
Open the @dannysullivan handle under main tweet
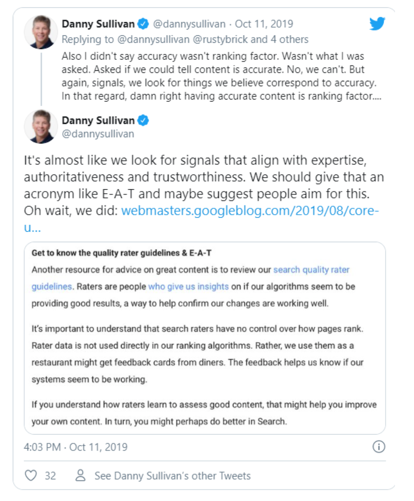[98, 134]
